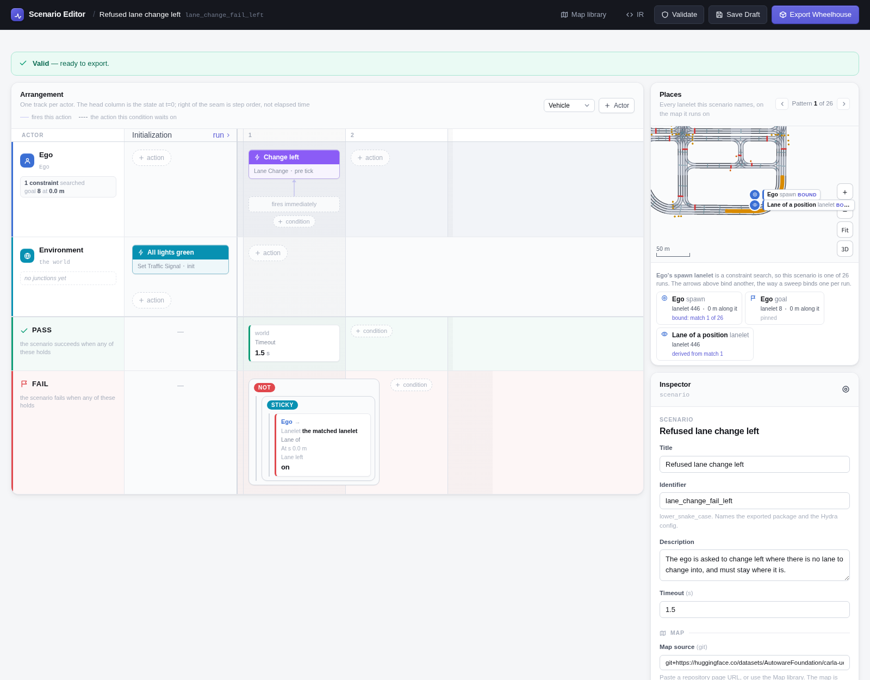
Task: Click the PASS checkmark icon
Action: click(x=24, y=330)
